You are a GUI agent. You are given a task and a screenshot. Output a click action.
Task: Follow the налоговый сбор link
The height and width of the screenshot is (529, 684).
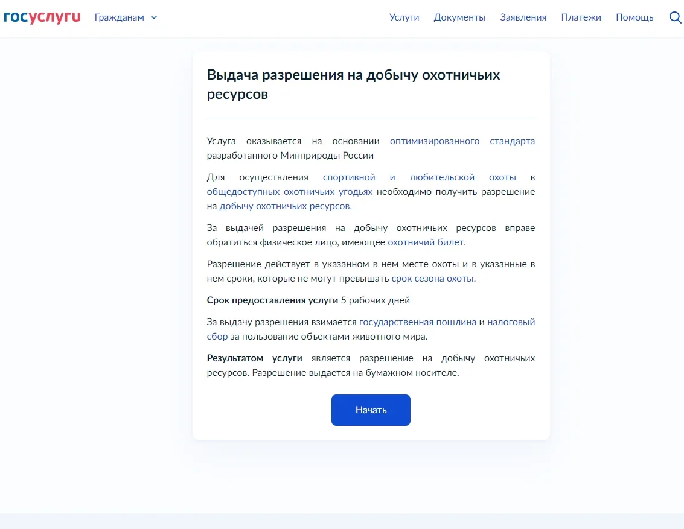point(511,322)
